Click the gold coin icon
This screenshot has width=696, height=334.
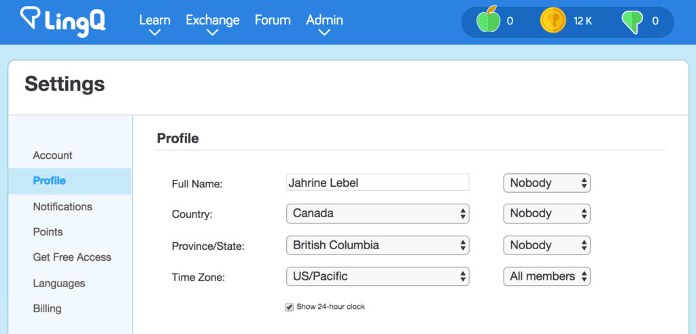point(553,21)
